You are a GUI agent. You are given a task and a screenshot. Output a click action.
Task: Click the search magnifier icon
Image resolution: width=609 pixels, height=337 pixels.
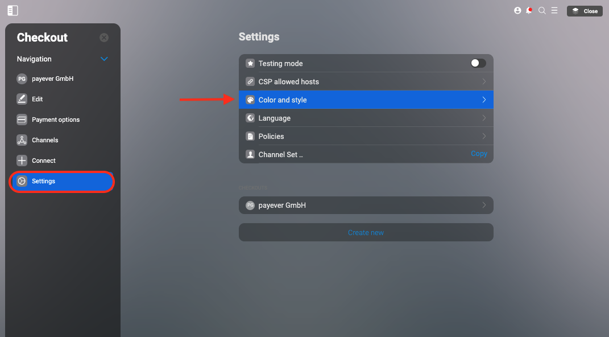[542, 10]
